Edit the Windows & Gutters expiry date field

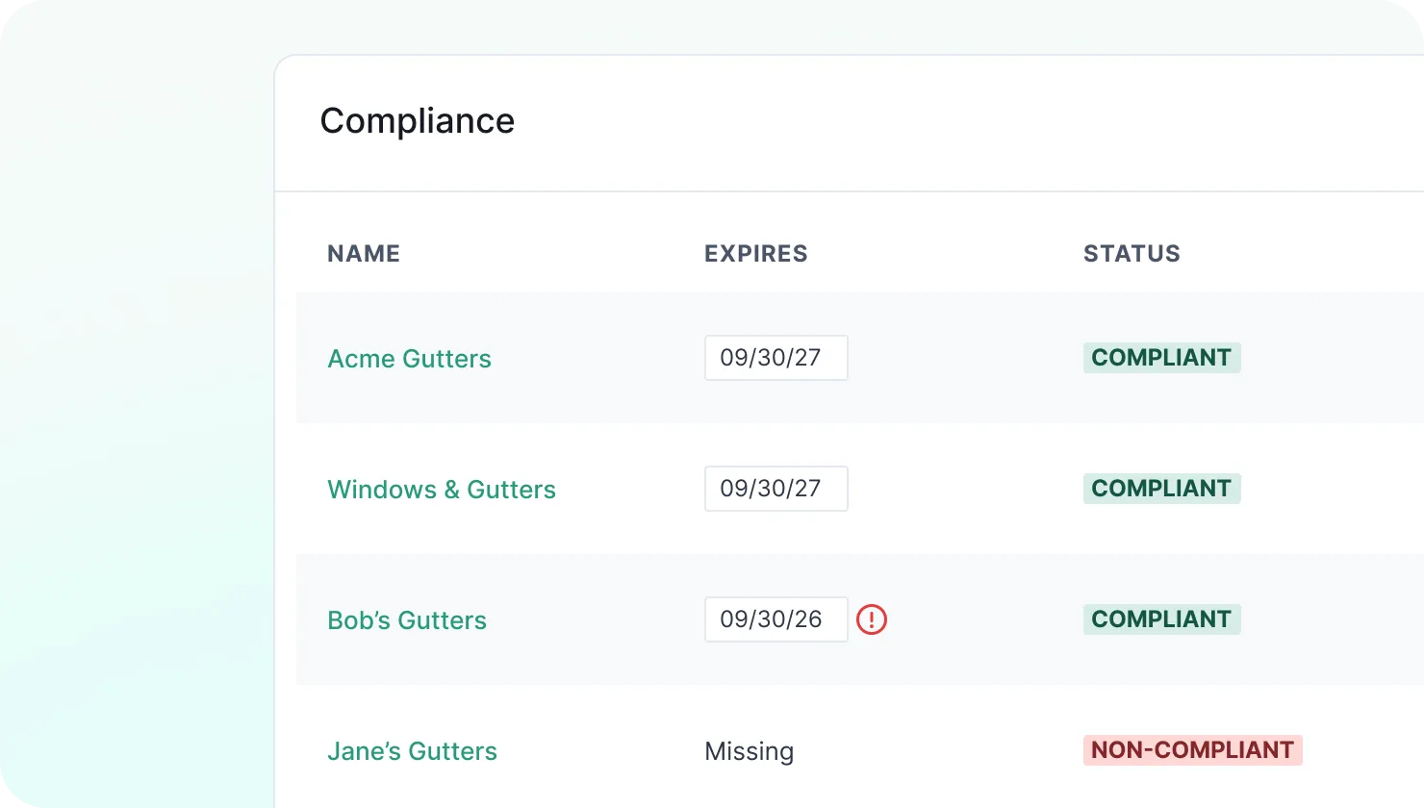pos(776,489)
